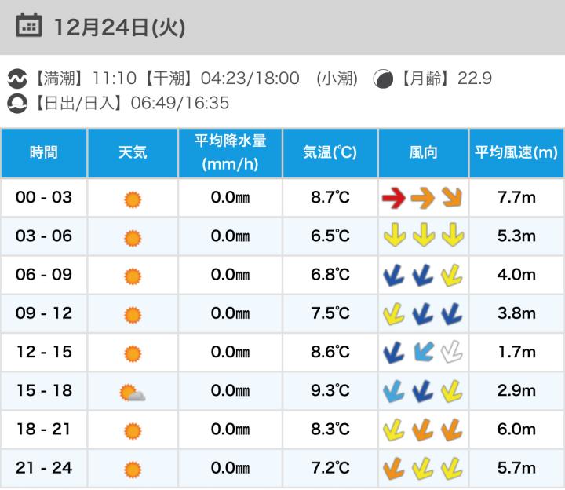Screen dimensions: 565x490
Task: Click the 15 - 18 time cell
Action: point(44,390)
